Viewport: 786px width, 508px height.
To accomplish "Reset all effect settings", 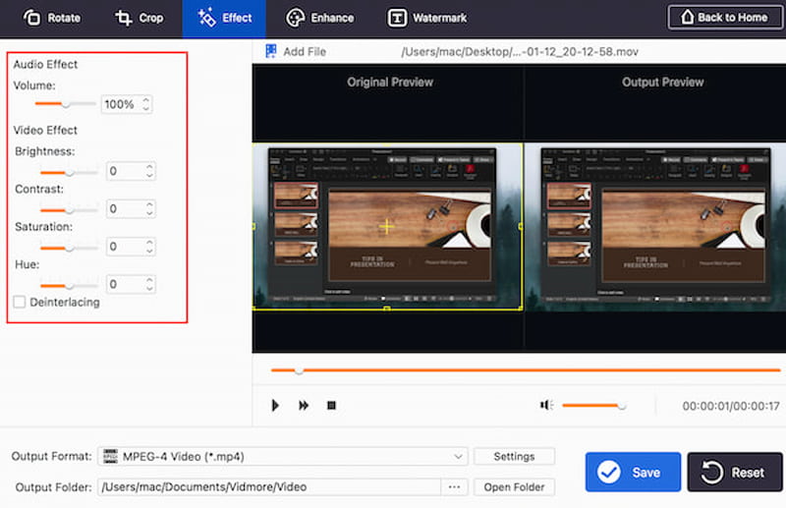I will 734,473.
